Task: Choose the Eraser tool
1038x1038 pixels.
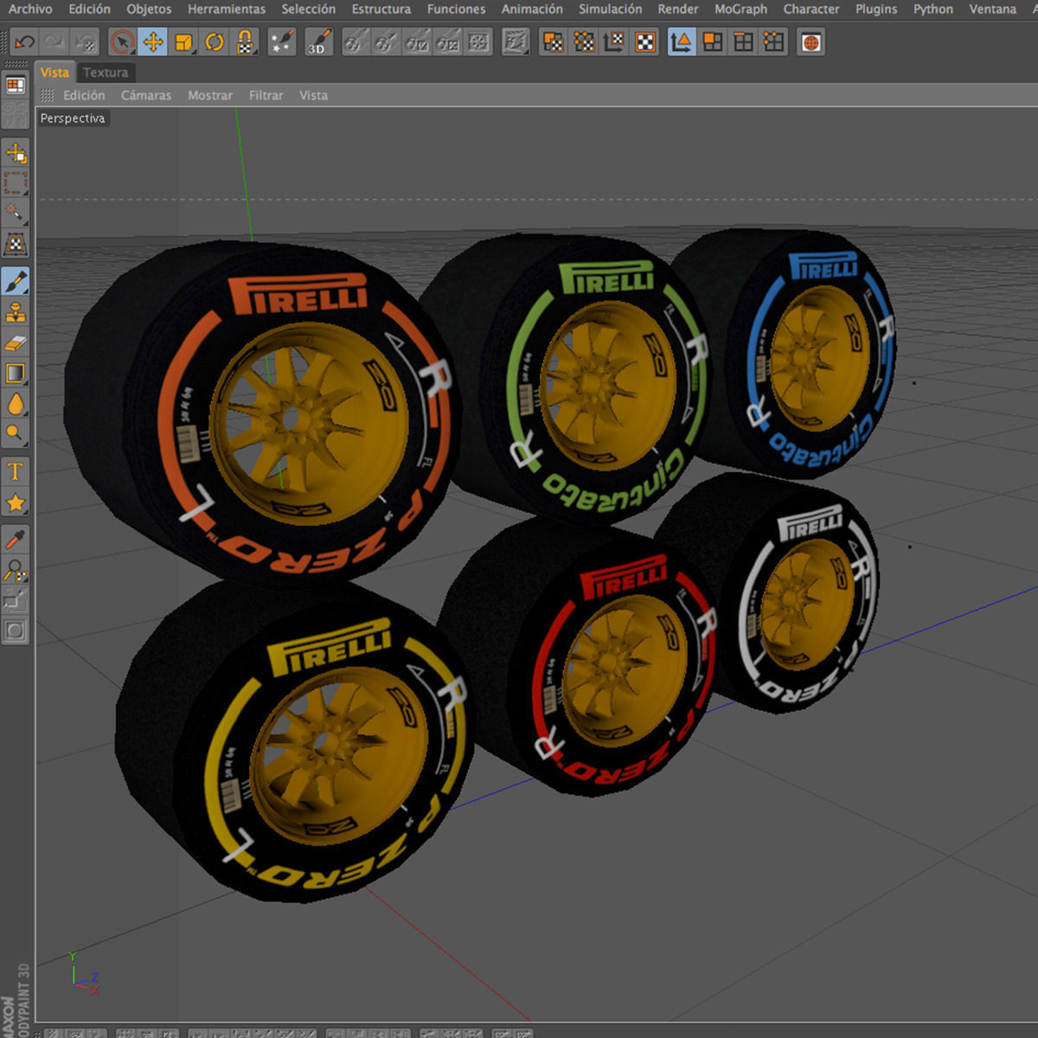Action: point(16,343)
